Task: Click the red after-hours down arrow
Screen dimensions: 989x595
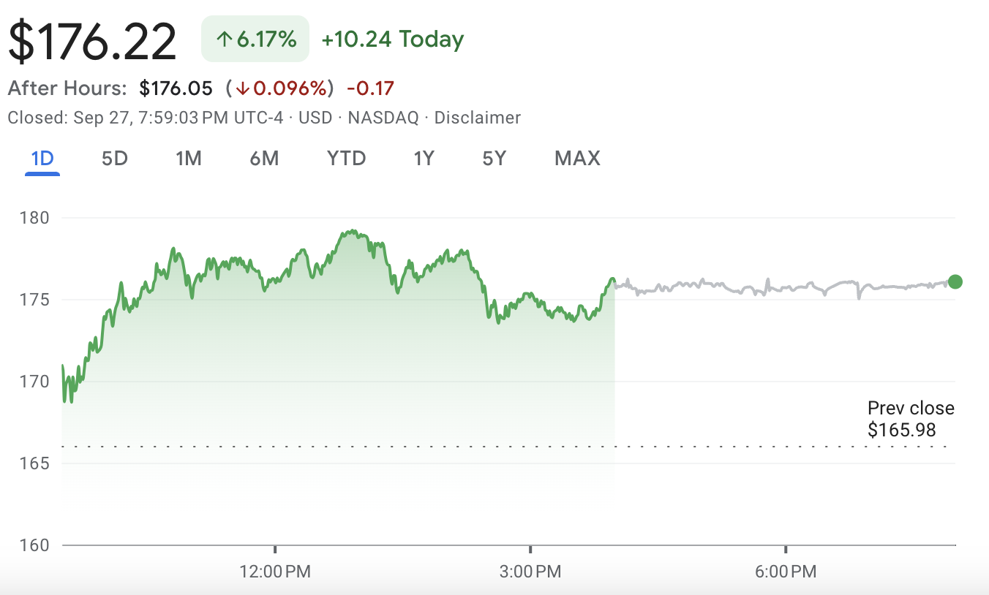Action: pos(243,89)
